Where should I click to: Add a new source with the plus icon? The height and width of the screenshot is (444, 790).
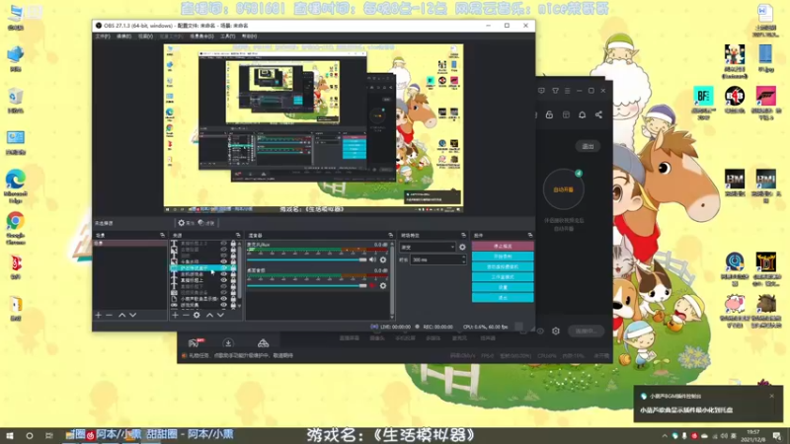coord(175,315)
